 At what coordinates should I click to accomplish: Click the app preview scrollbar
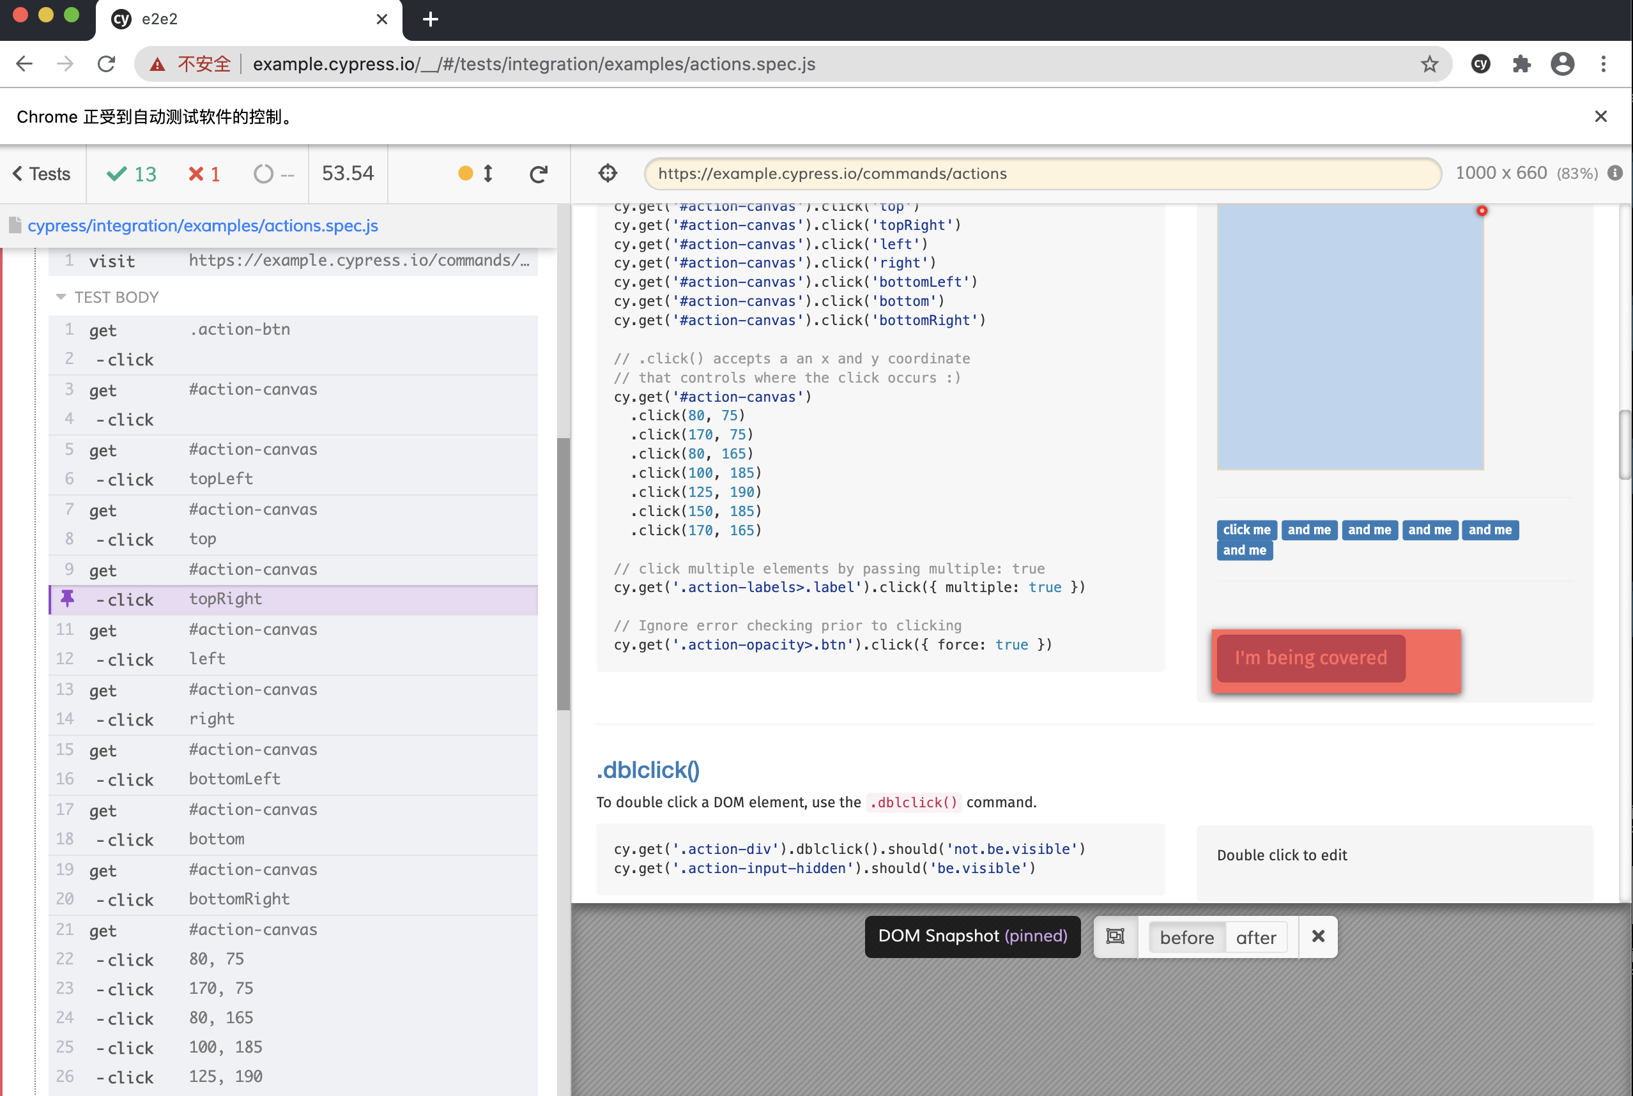click(1625, 445)
